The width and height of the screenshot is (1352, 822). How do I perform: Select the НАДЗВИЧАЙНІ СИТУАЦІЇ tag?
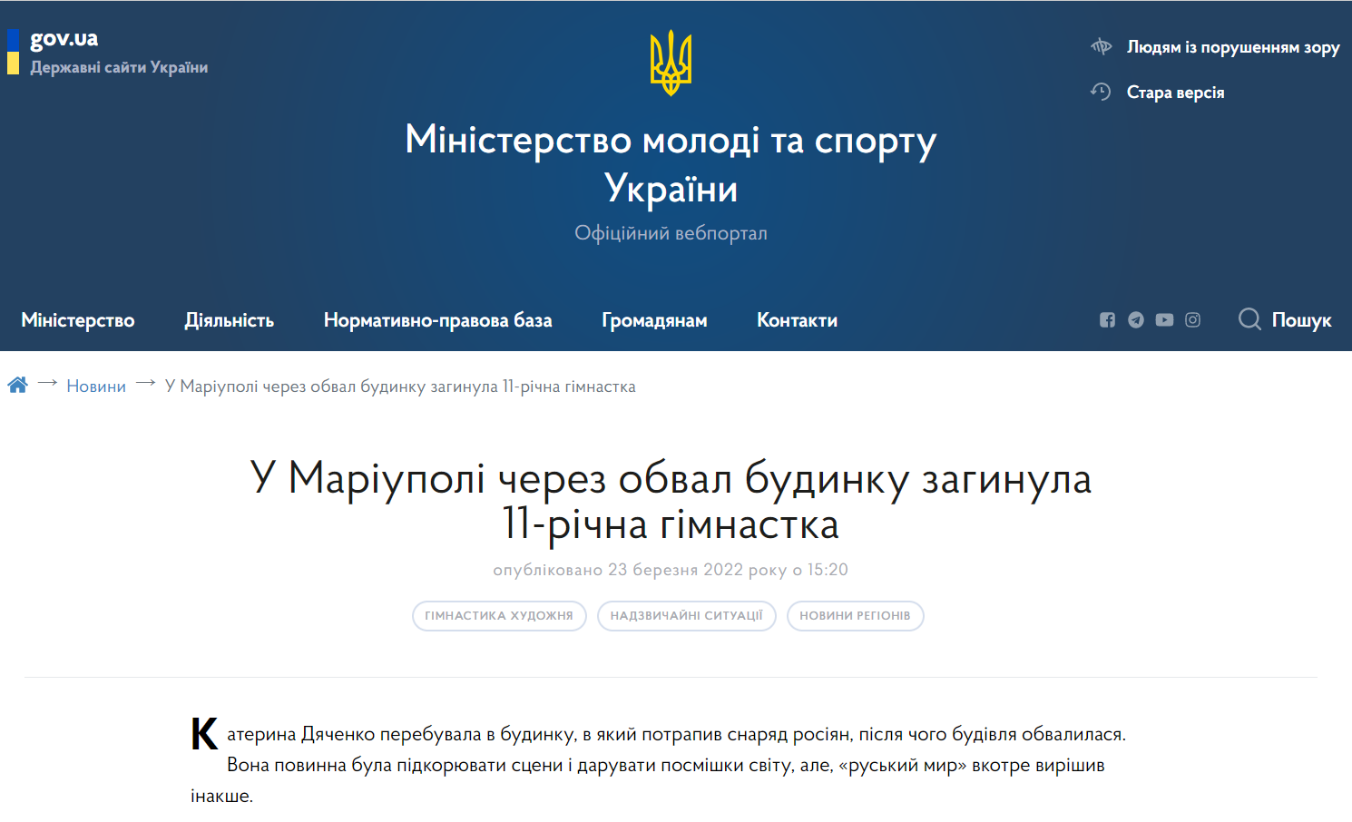687,616
